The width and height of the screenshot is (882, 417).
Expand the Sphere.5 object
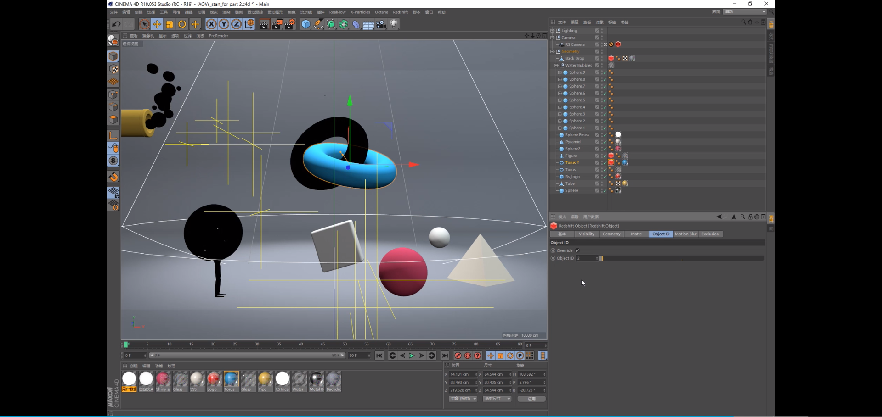point(560,100)
